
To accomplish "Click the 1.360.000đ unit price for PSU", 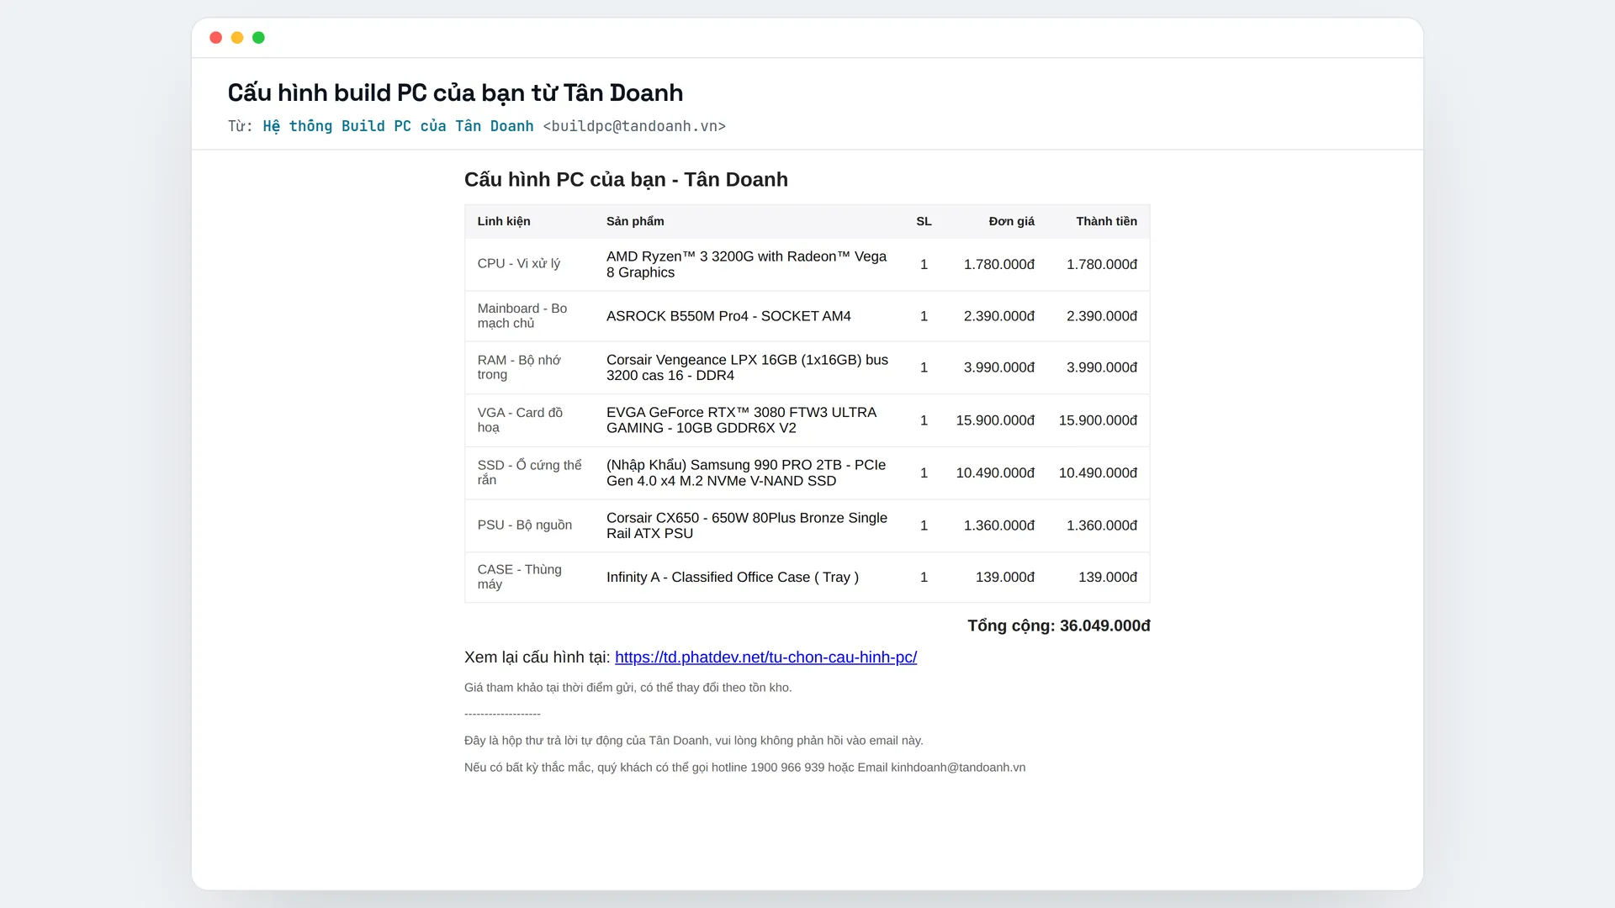I will (999, 525).
